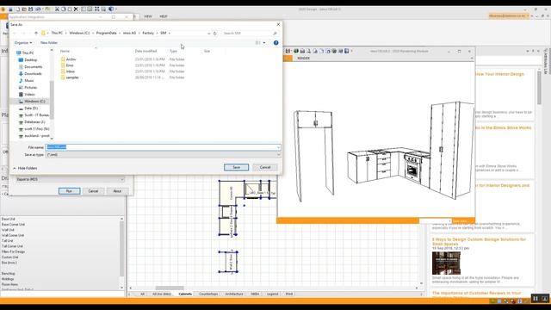The height and width of the screenshot is (310, 551).
Task: Open the Organize dropdown menu
Action: [x=23, y=42]
